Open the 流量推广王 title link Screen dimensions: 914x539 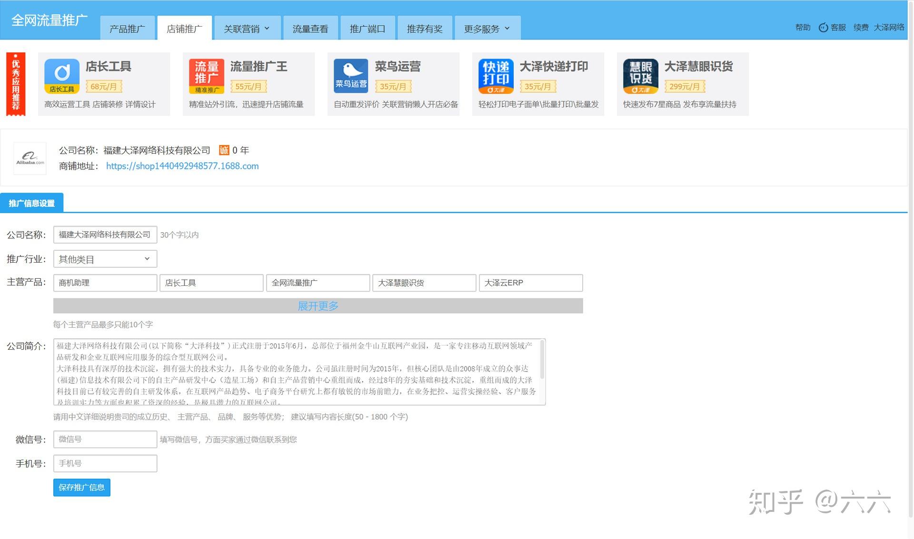tap(259, 67)
